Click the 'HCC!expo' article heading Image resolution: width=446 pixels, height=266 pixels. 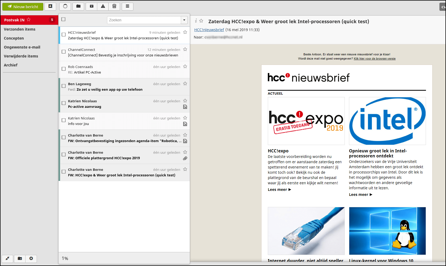[278, 151]
